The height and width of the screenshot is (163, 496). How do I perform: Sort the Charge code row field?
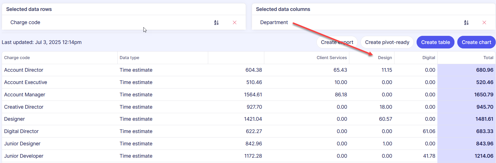click(216, 22)
